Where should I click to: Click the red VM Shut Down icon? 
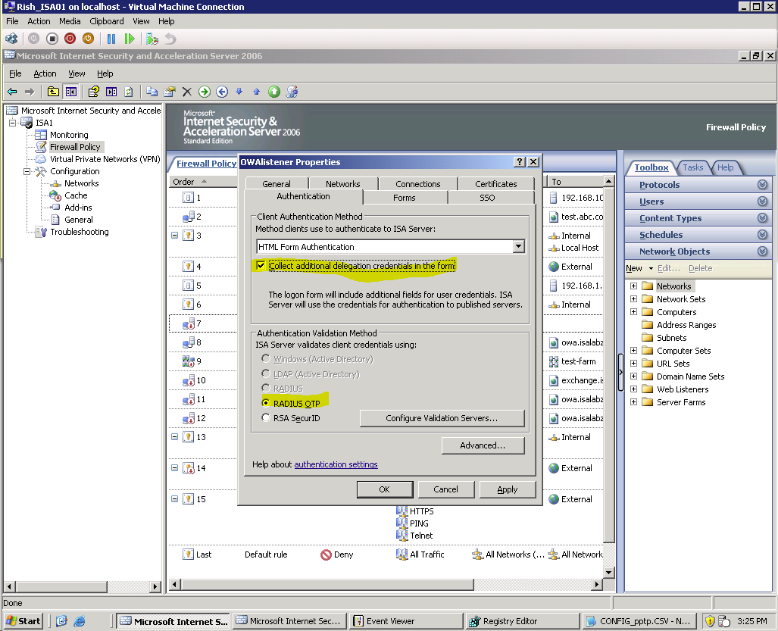click(x=70, y=39)
